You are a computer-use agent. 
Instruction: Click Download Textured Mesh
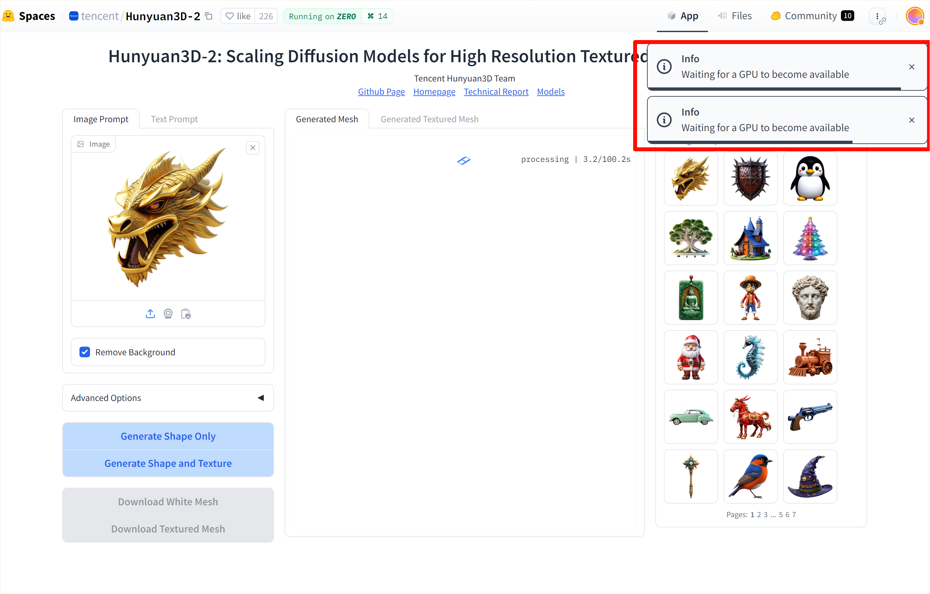click(x=168, y=528)
